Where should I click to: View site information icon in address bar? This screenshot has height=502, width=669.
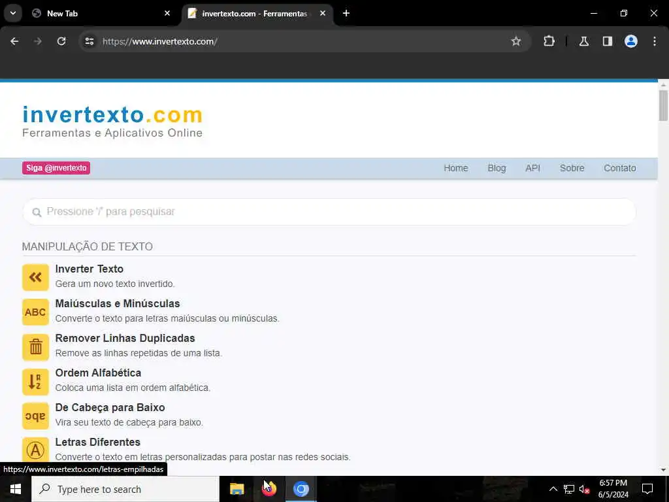(90, 41)
